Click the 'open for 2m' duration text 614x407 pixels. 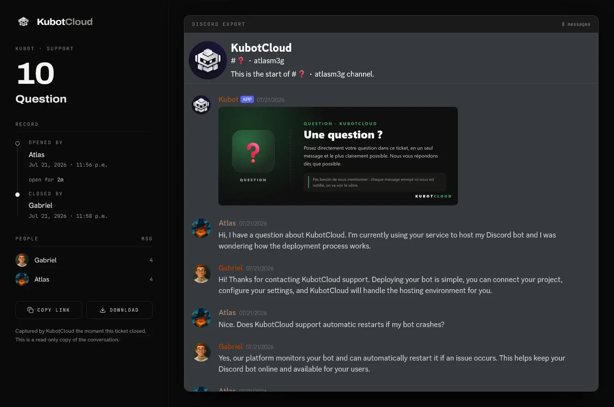(46, 180)
